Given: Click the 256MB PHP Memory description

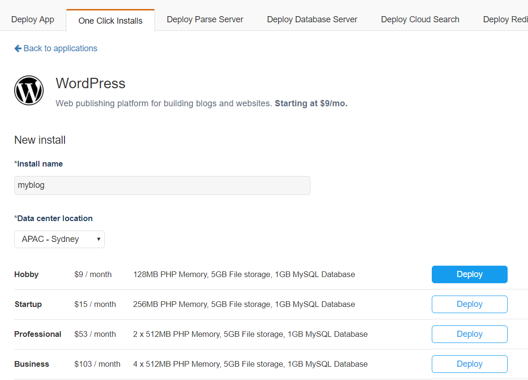Looking at the screenshot, I should [x=244, y=305].
